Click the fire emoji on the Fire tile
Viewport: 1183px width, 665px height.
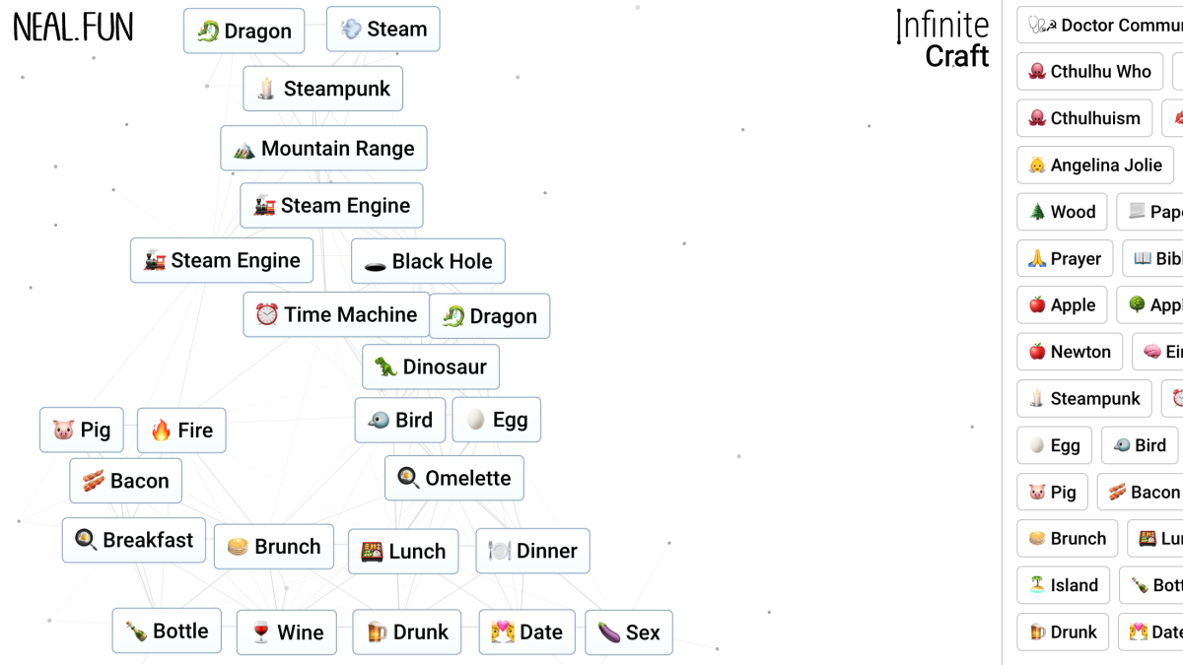pyautogui.click(x=160, y=431)
